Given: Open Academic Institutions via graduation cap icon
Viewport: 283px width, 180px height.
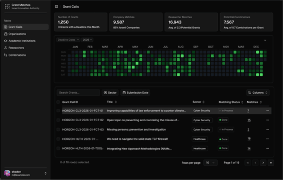Looking at the screenshot, I should pos(6,41).
